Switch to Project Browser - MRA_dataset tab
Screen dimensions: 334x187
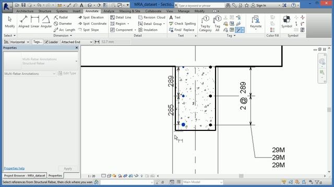pyautogui.click(x=25, y=176)
